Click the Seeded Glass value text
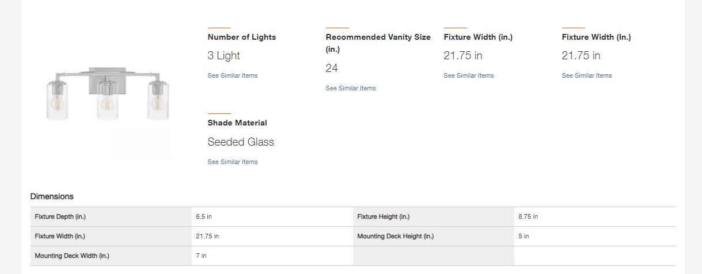Viewport: 702px width, 274px height. (x=241, y=142)
